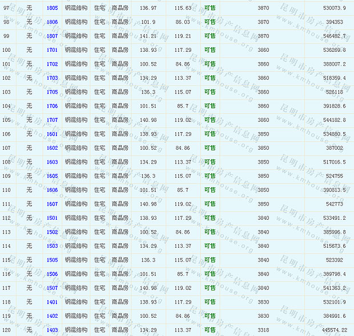Open room 1706 link
Viewport: 354px width, 336px height.
pyautogui.click(x=52, y=106)
